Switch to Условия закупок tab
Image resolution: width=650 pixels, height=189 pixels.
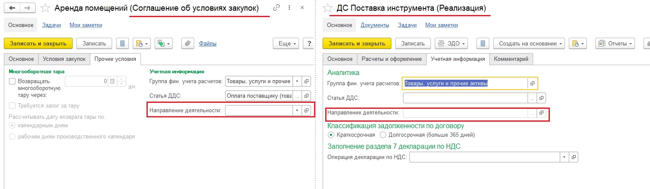click(64, 59)
